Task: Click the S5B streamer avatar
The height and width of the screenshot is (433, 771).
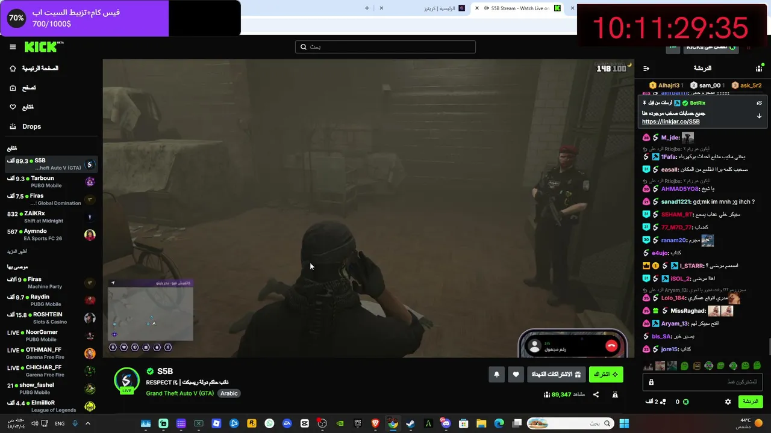Action: pyautogui.click(x=126, y=380)
